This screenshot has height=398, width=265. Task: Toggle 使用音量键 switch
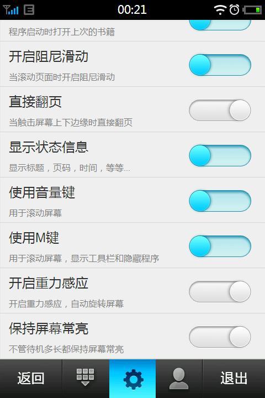click(x=220, y=201)
